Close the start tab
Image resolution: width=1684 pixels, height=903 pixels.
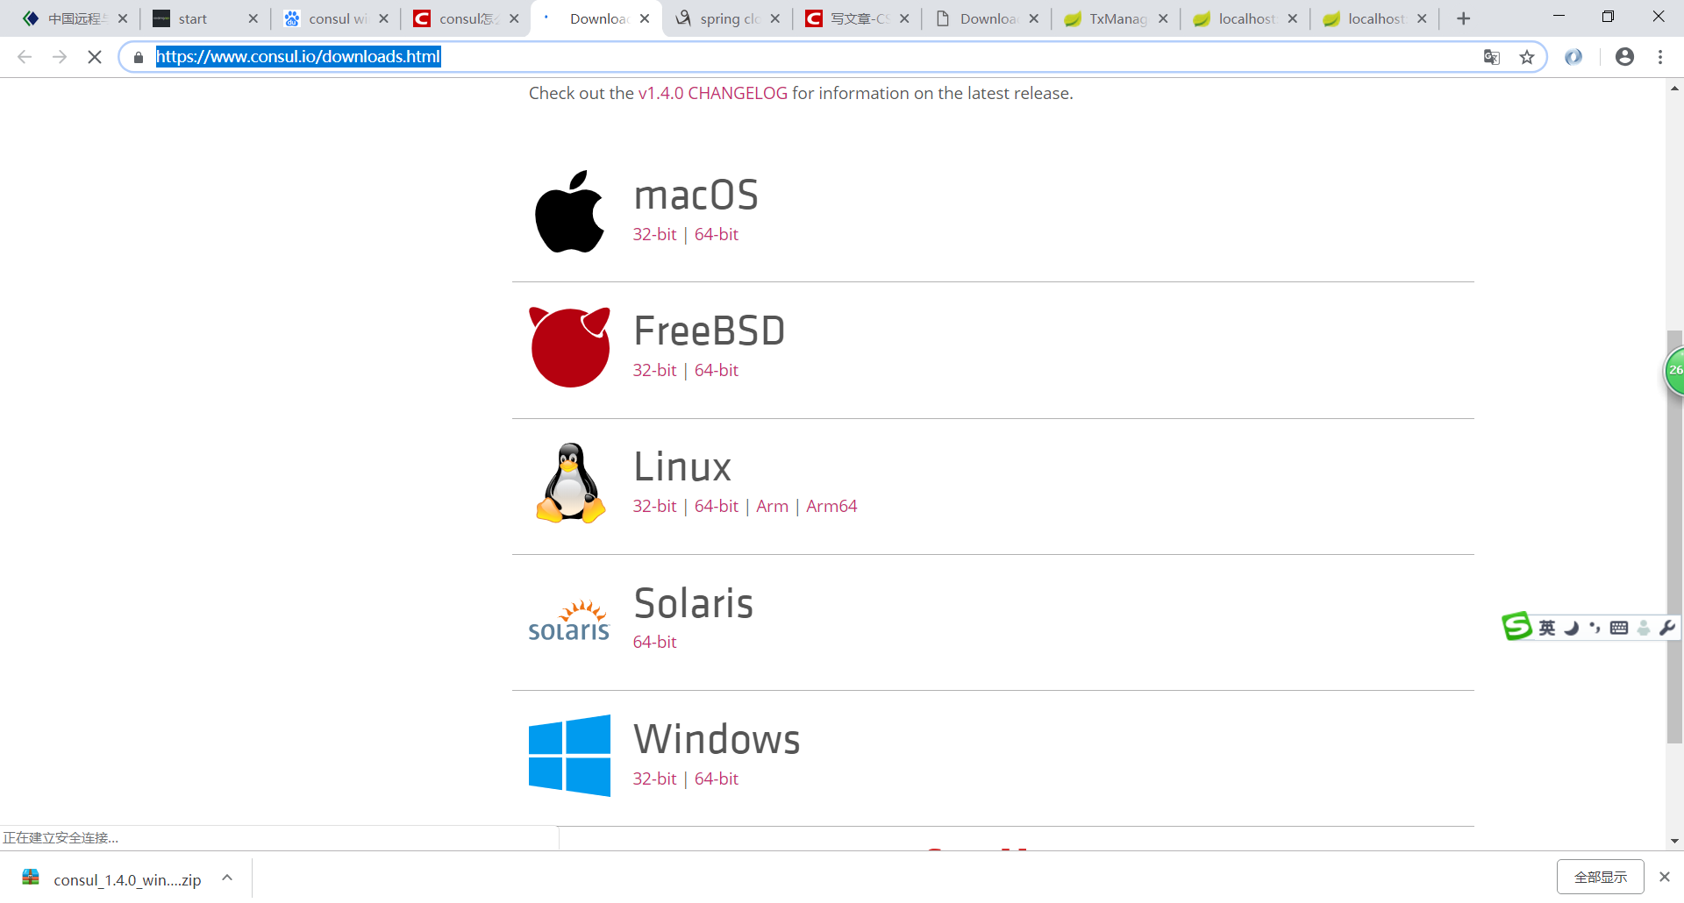[x=253, y=18]
